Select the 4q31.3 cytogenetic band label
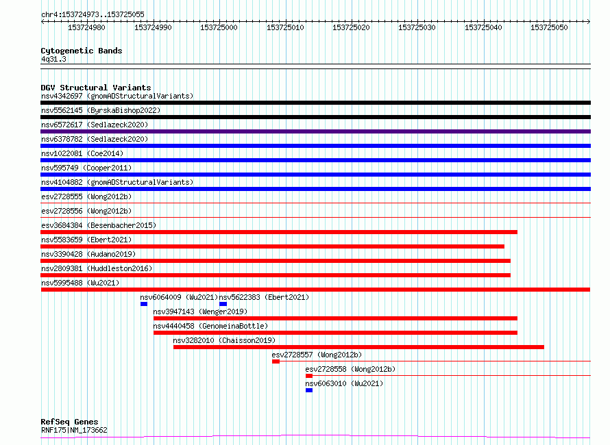 (x=53, y=59)
